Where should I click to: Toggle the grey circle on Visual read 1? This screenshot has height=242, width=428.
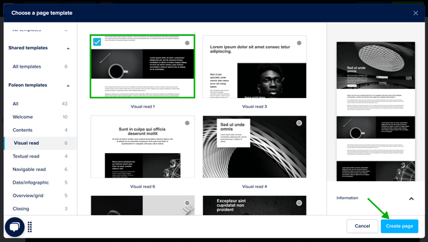(x=187, y=43)
